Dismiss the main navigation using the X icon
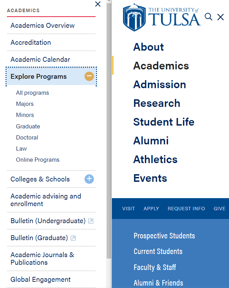229x288 pixels. click(220, 17)
